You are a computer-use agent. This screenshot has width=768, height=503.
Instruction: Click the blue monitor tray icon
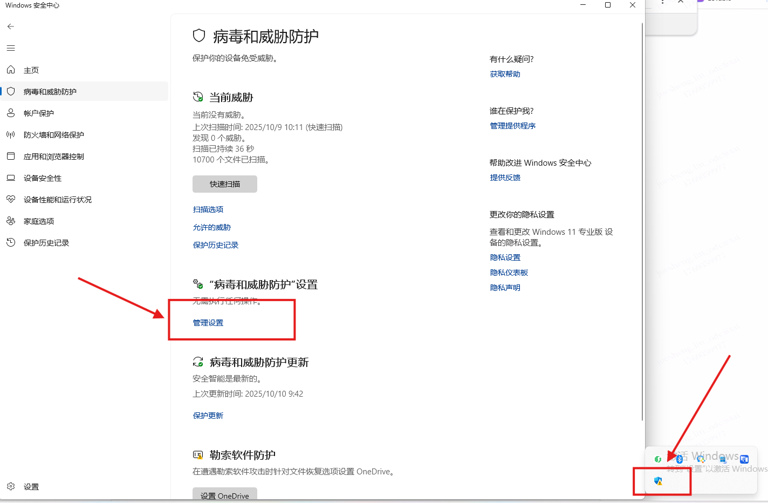(744, 459)
